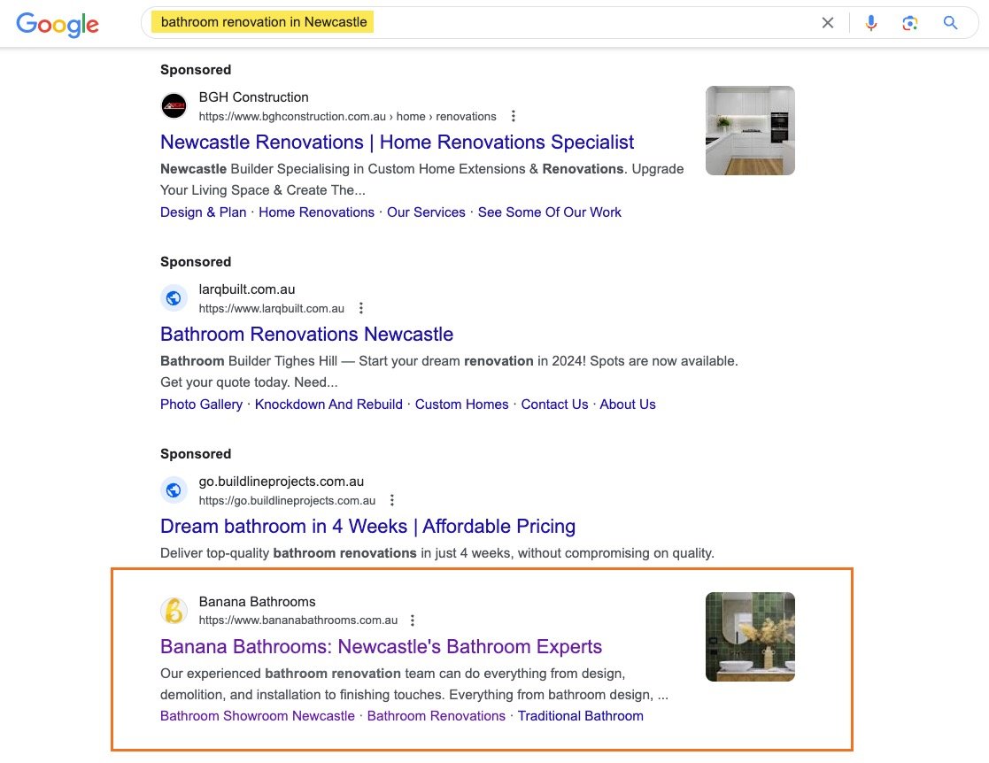989x763 pixels.
Task: Open About Us sitelink
Action: pyautogui.click(x=628, y=405)
